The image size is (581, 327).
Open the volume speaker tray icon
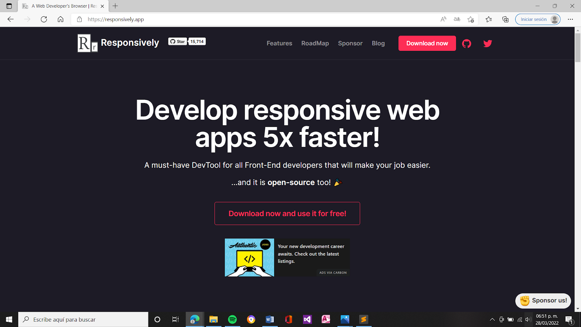tap(528, 319)
